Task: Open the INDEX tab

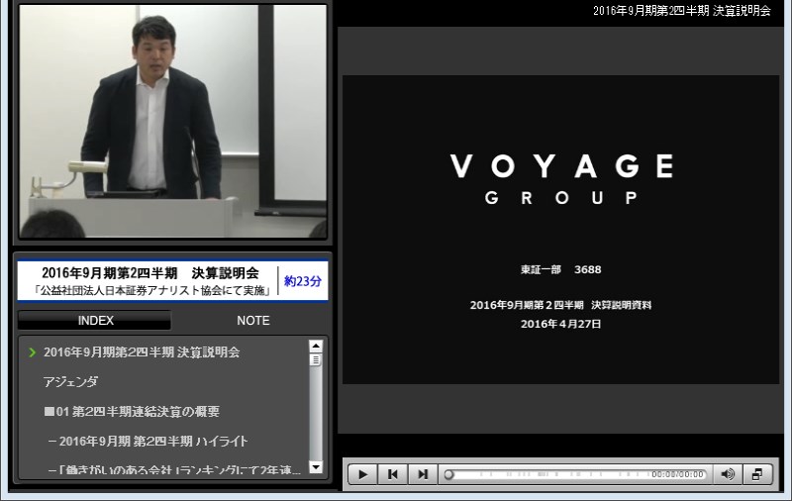Action: (x=95, y=320)
